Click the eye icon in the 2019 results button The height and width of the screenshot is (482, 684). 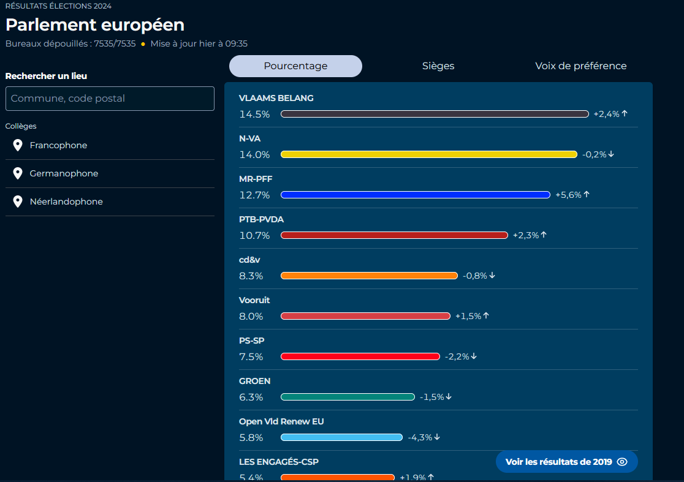coord(622,462)
